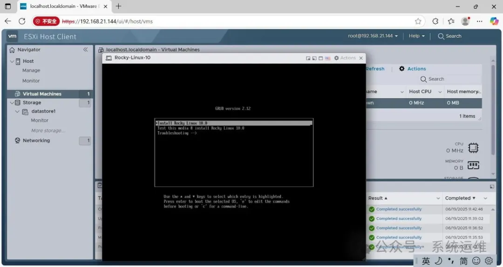Toggle IME 简 simplified Chinese button
503x267 pixels.
coord(463,261)
